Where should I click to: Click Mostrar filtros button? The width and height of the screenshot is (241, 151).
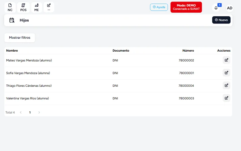(20, 37)
